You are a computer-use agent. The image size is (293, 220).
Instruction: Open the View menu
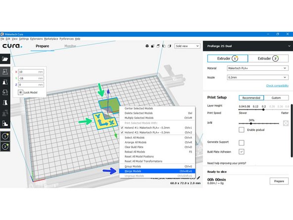point(14,39)
